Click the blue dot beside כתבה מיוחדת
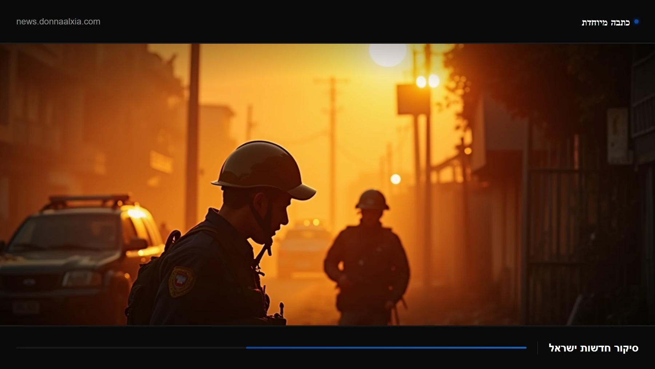The height and width of the screenshot is (369, 655). 636,21
